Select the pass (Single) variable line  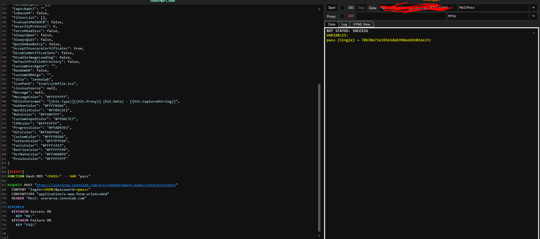tap(379, 40)
